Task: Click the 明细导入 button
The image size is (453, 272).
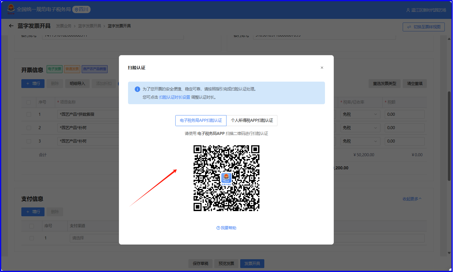Action: 77,83
